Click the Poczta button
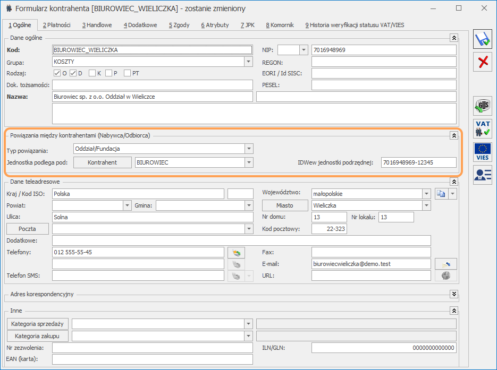This screenshot has height=370, width=497. tap(28, 228)
